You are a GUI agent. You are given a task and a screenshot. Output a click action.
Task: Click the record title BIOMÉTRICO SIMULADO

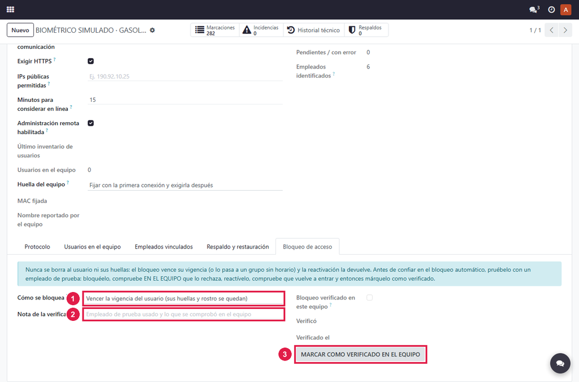91,31
